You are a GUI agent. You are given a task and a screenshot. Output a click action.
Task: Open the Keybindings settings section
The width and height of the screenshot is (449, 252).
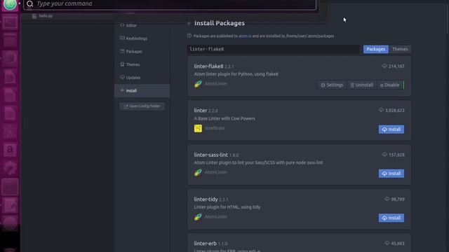(133, 38)
